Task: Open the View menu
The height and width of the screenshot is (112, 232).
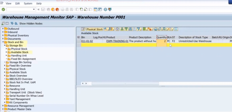Action: pos(8,3)
